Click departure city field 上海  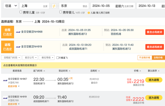34,6
